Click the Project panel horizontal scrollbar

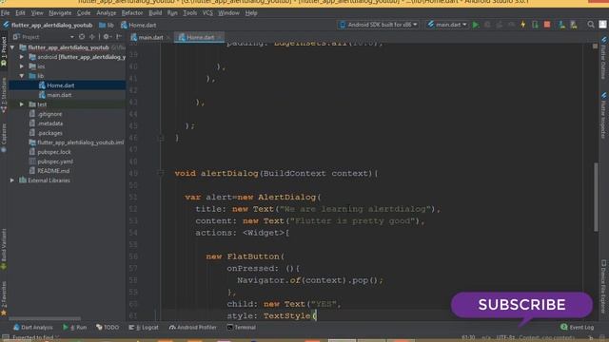point(45,318)
